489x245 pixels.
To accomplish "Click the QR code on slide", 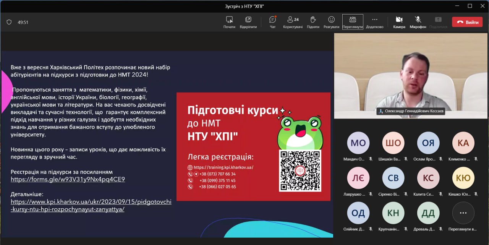I will click(x=300, y=170).
